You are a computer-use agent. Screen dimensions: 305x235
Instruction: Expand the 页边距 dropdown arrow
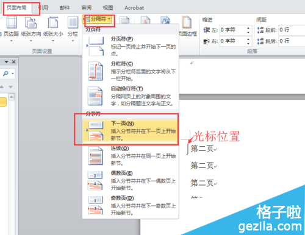click(12, 41)
